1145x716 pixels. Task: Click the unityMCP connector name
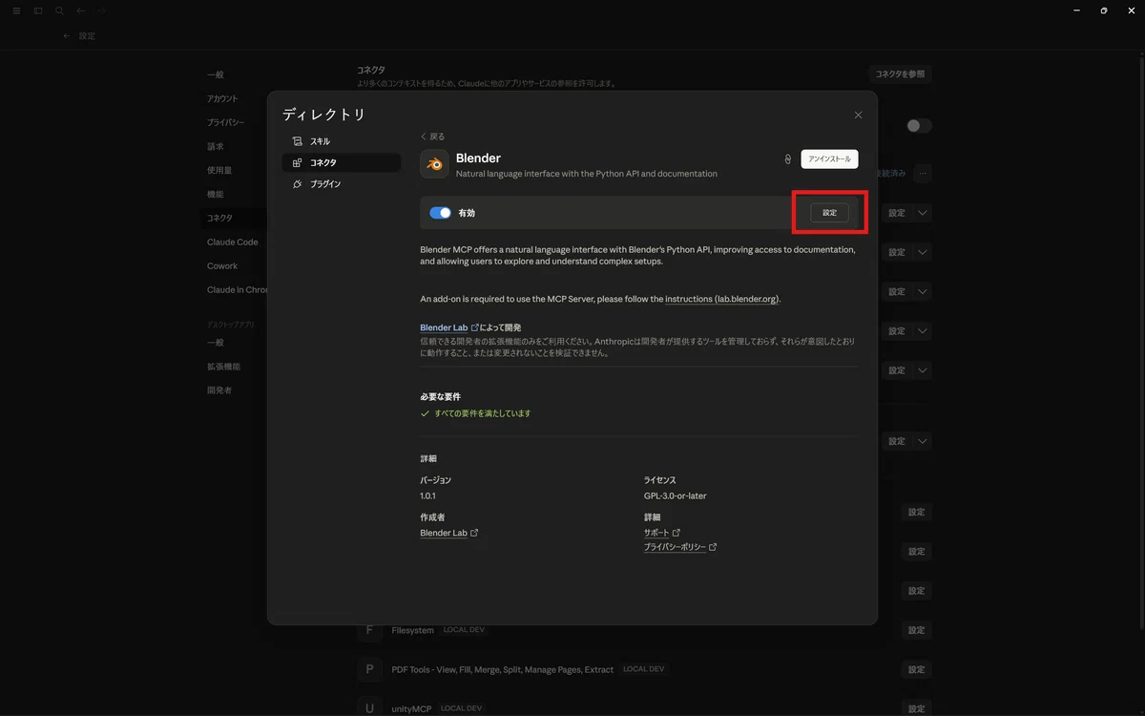[x=412, y=708]
